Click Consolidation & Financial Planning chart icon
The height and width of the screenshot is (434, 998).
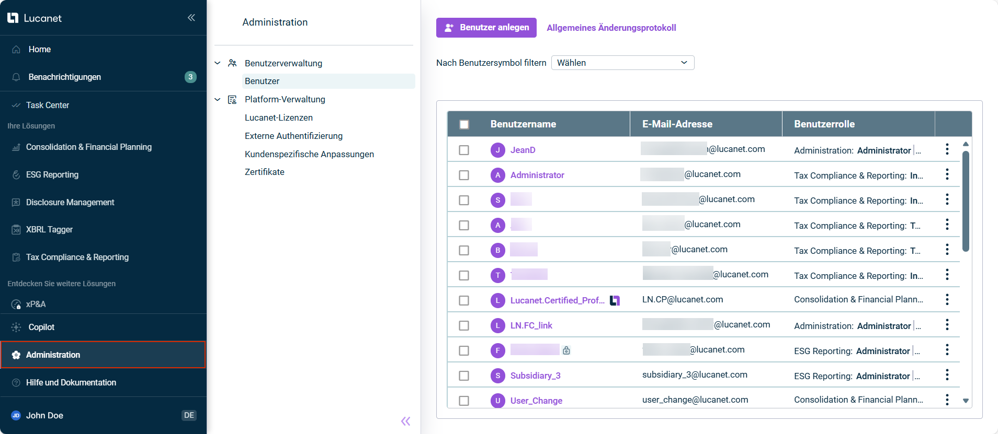16,147
